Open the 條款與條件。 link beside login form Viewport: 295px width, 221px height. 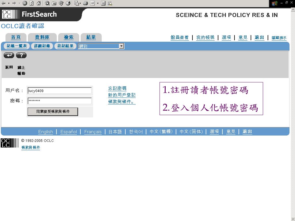pos(122,102)
